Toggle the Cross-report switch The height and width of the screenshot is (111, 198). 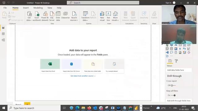[x=173, y=85]
